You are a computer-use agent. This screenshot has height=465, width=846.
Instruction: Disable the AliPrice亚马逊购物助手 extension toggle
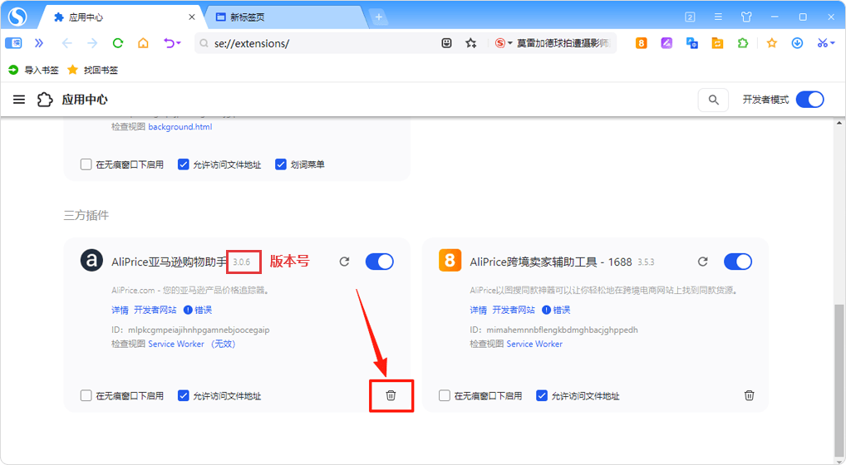pos(379,262)
